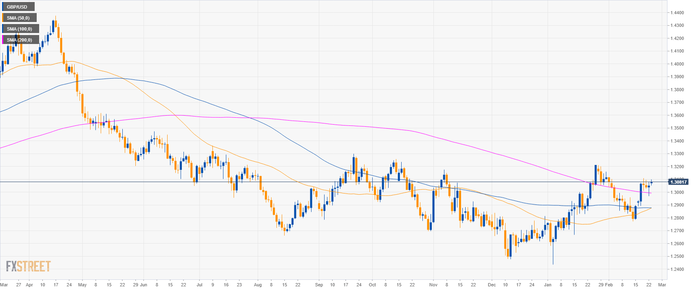Click the Nov label on the date axis

point(433,285)
